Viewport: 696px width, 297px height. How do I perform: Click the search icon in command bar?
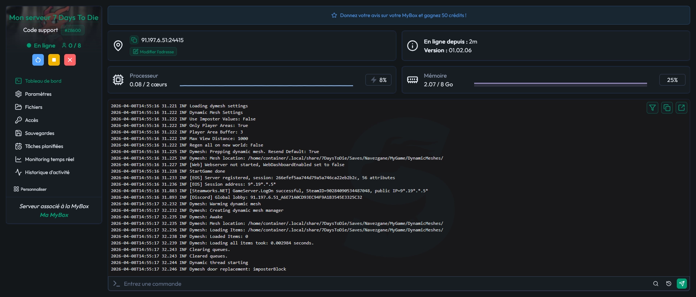tap(655, 284)
